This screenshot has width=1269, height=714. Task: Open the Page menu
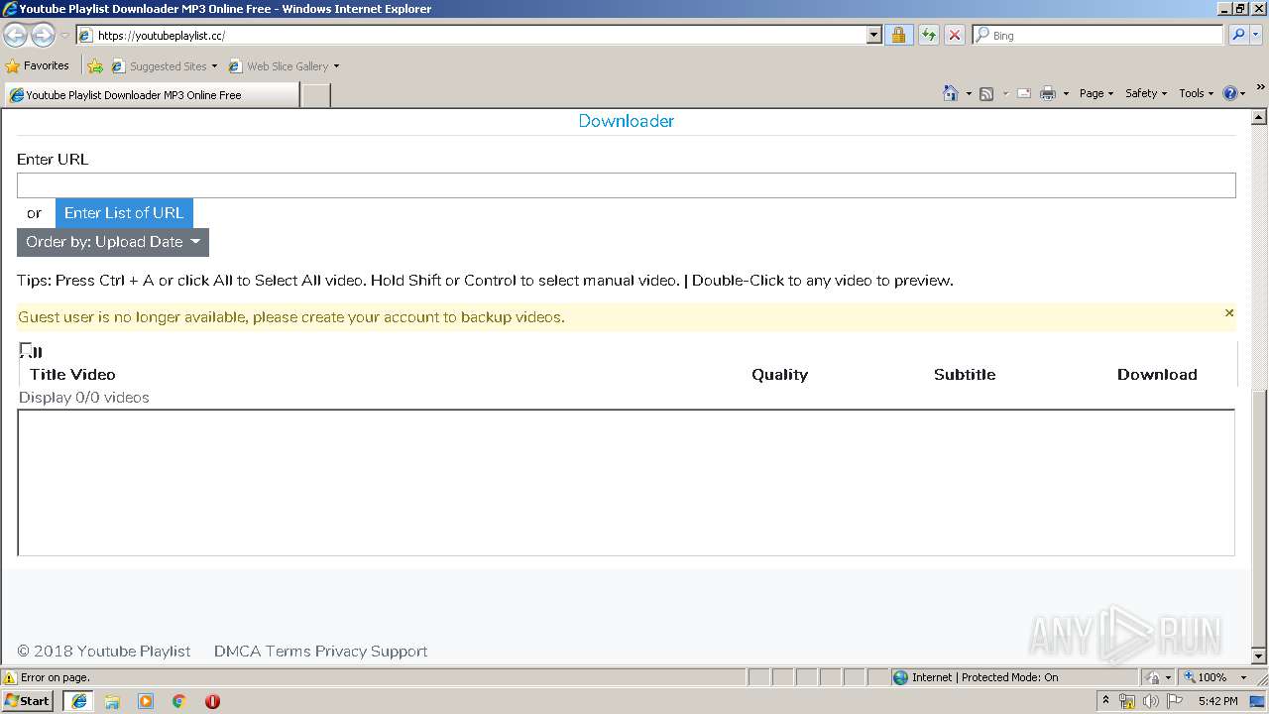[x=1096, y=93]
